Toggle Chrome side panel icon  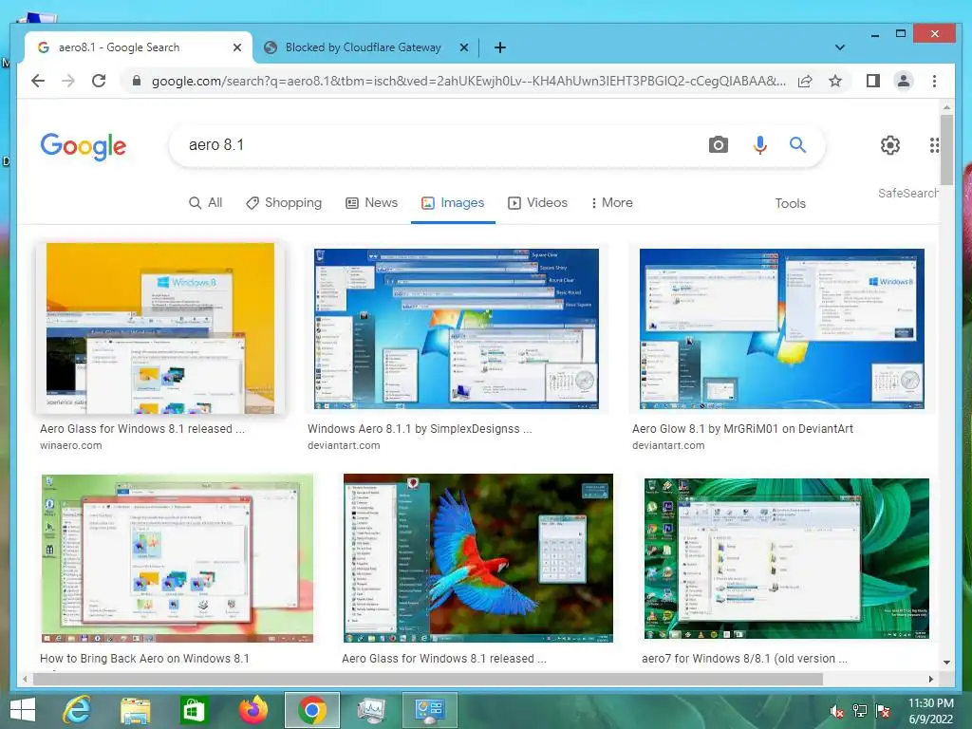tap(873, 81)
